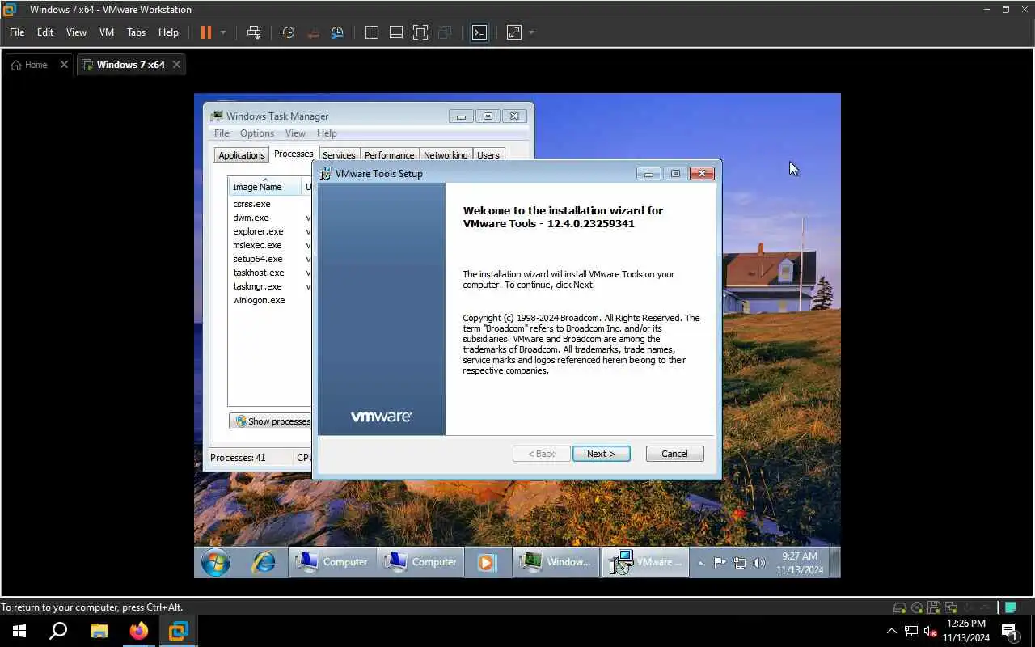Image resolution: width=1035 pixels, height=647 pixels.
Task: Switch to Networking tab in Task Manager
Action: point(446,155)
